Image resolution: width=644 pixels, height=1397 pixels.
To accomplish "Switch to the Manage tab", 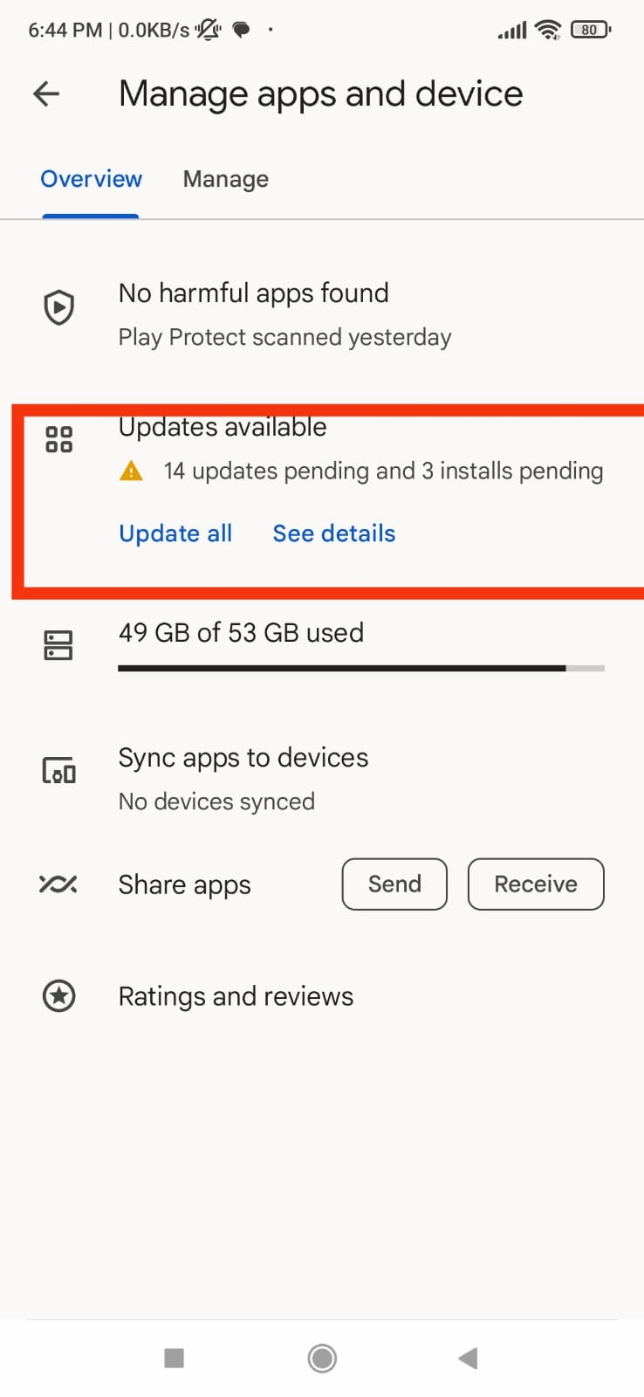I will [225, 180].
